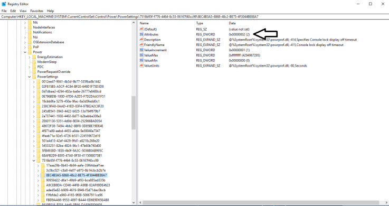
Task: Click the (Default) string value icon
Action: point(141,29)
